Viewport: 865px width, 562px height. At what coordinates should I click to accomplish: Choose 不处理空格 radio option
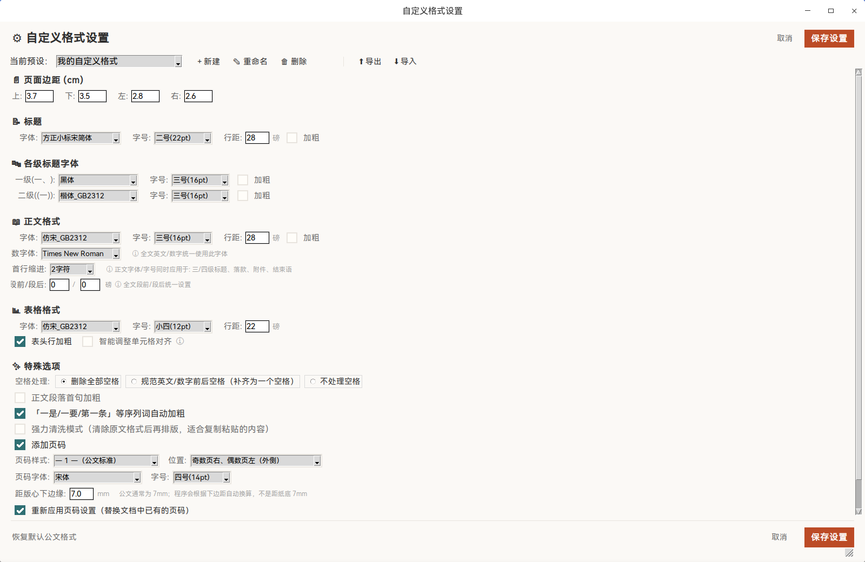[x=334, y=382]
